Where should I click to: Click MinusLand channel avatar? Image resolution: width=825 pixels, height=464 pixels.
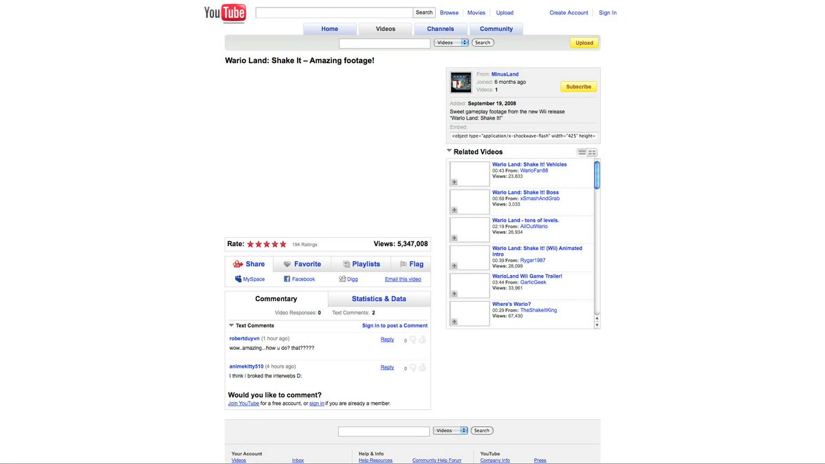pos(461,82)
